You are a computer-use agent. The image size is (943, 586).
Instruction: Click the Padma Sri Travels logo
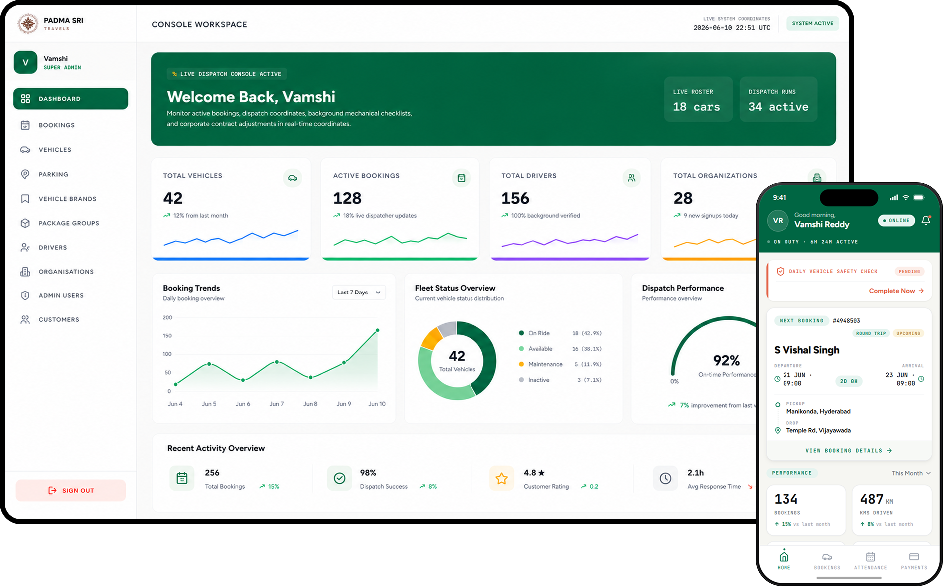pos(28,23)
